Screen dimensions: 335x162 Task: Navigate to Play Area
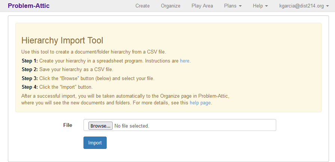[x=202, y=6]
